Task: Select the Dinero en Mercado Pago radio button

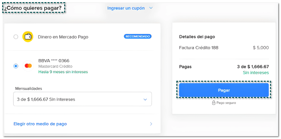Action: tap(16, 37)
